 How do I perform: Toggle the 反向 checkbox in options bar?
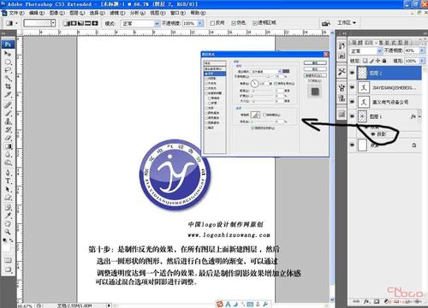coord(212,23)
